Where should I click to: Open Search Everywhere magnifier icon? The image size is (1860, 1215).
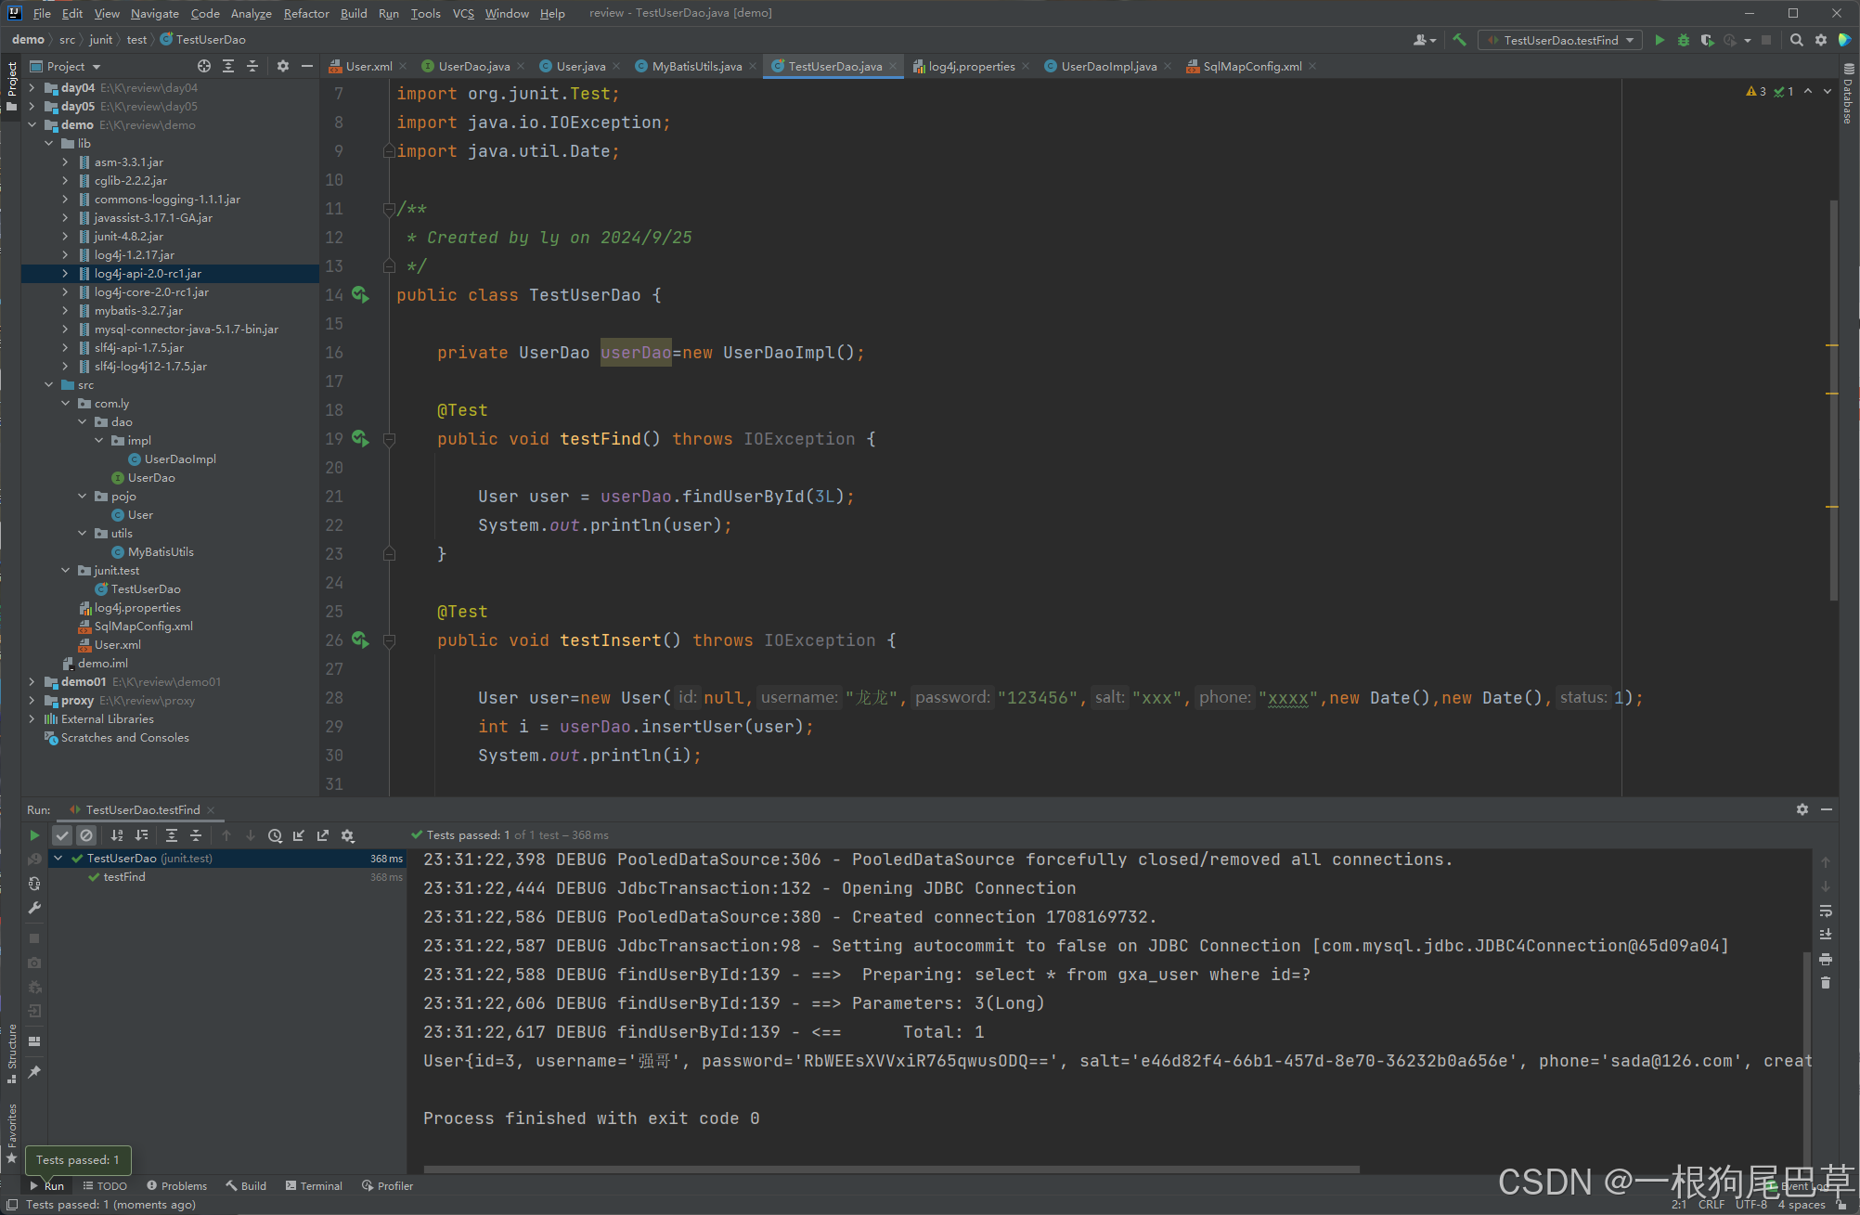tap(1796, 40)
